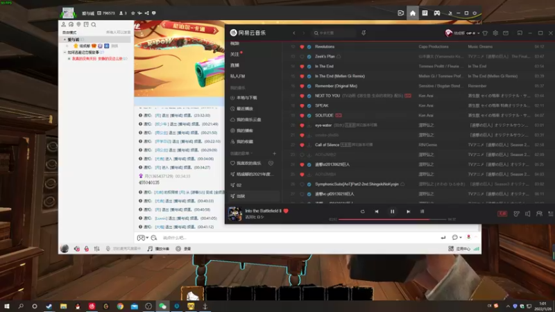Mute the YY microphone icon

pos(86,249)
